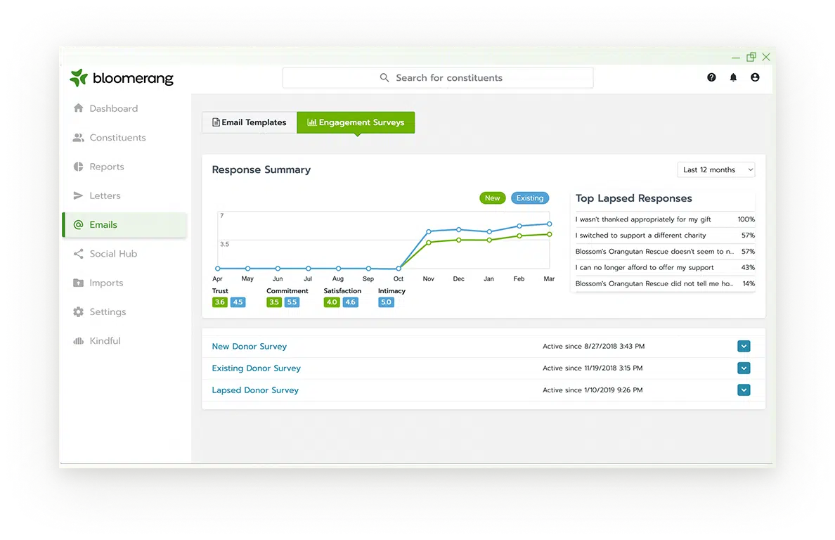Viewport: 835px width, 540px height.
Task: Click the Imports folder icon
Action: pyautogui.click(x=78, y=283)
